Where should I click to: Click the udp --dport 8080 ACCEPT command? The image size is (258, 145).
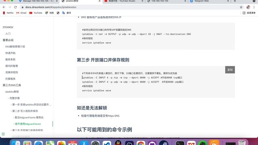(133, 82)
